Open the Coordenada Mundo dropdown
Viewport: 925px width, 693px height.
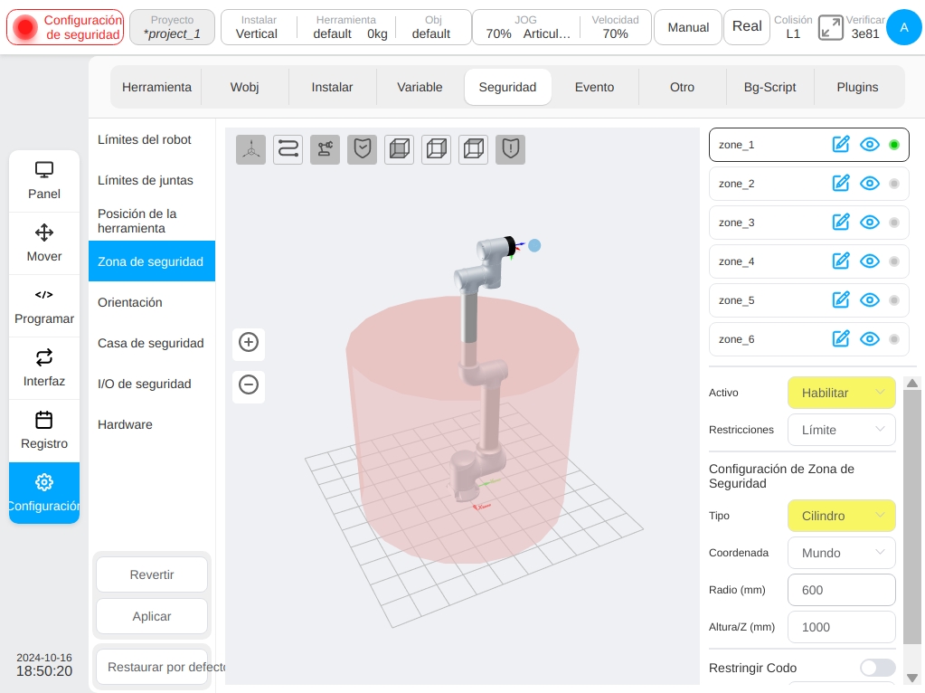[841, 553]
